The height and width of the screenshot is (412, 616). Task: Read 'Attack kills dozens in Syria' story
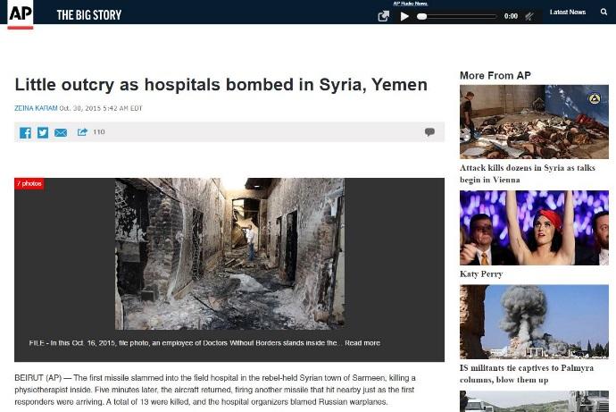528,173
